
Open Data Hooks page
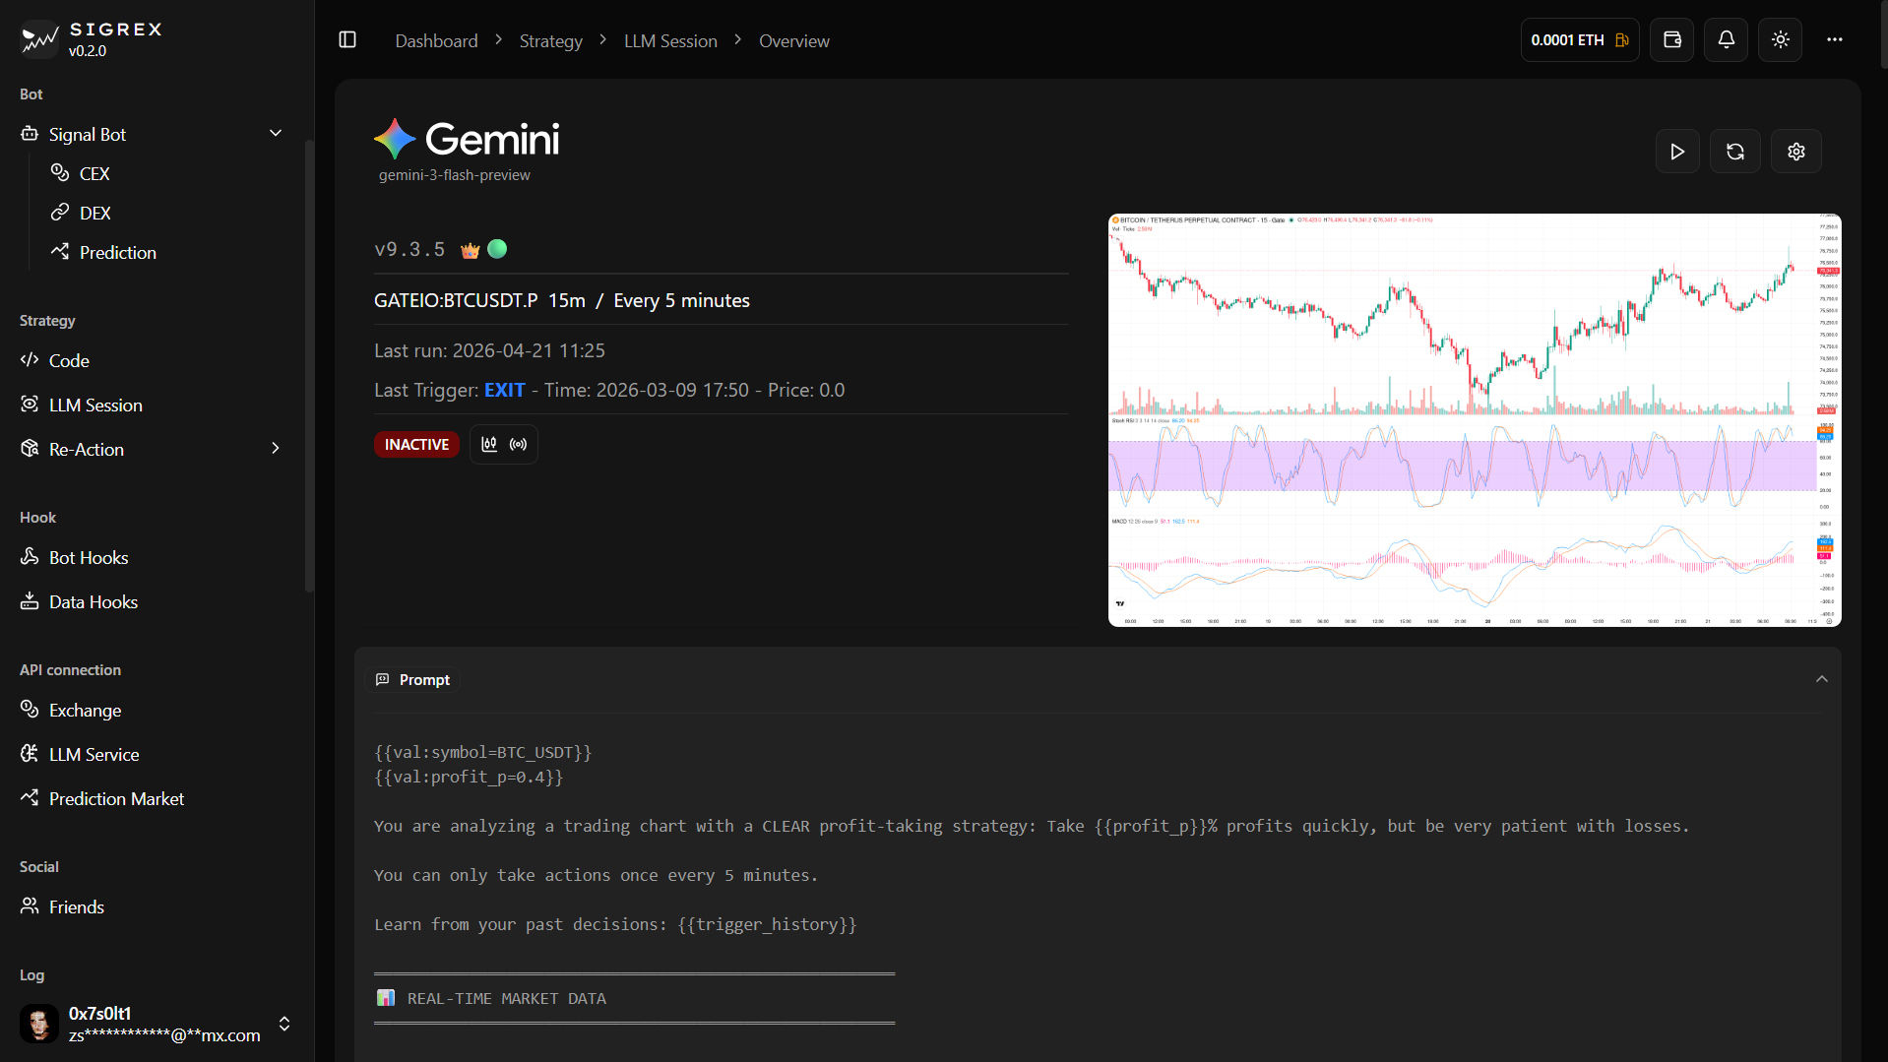tap(94, 601)
